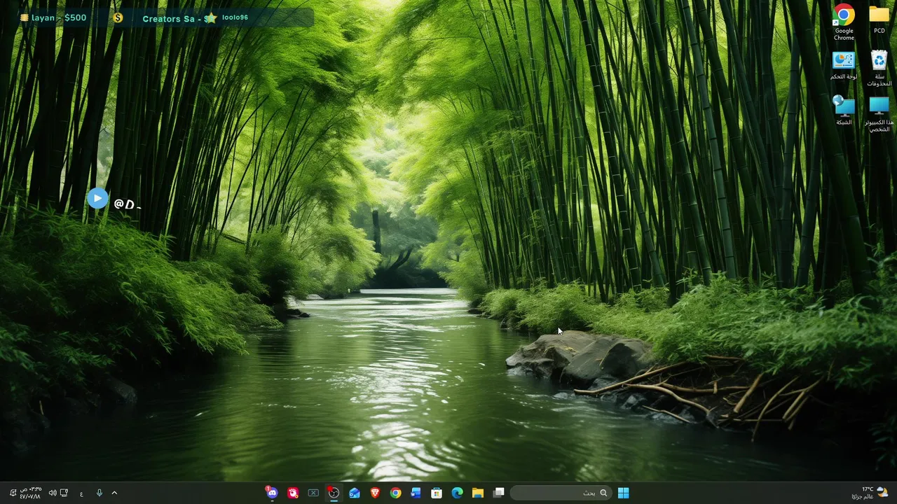Screen dimensions: 897x504
Task: Open Microsoft Word from the taskbar
Action: (x=416, y=493)
